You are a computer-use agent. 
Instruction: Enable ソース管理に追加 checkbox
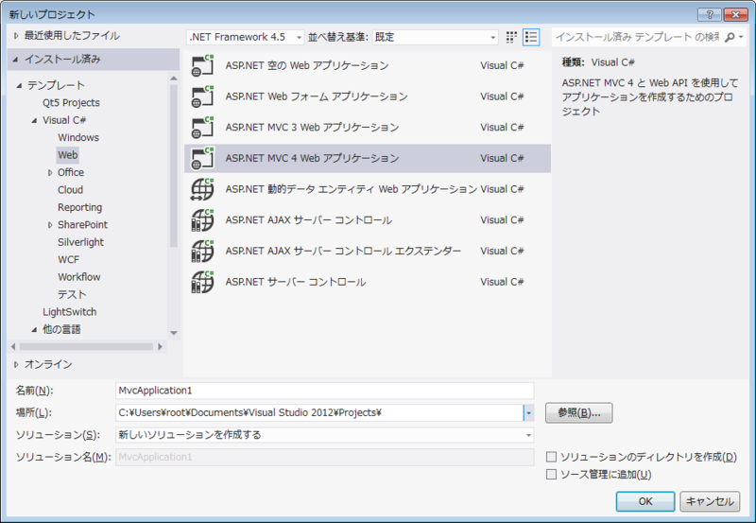(x=551, y=474)
